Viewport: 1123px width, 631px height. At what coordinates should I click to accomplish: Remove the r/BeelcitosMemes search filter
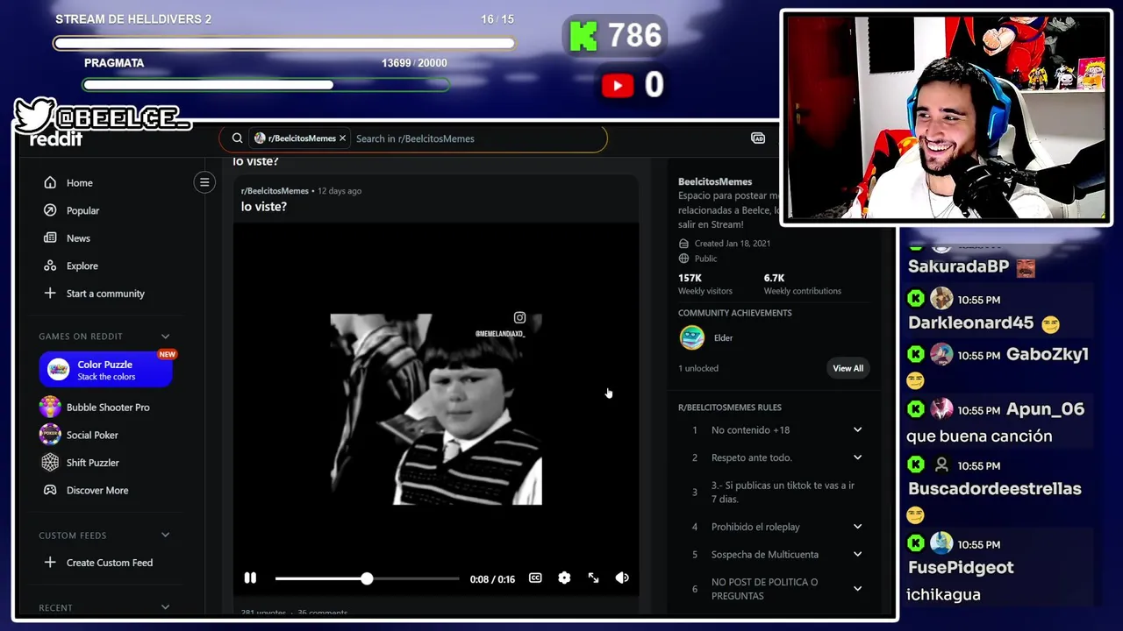tap(342, 138)
